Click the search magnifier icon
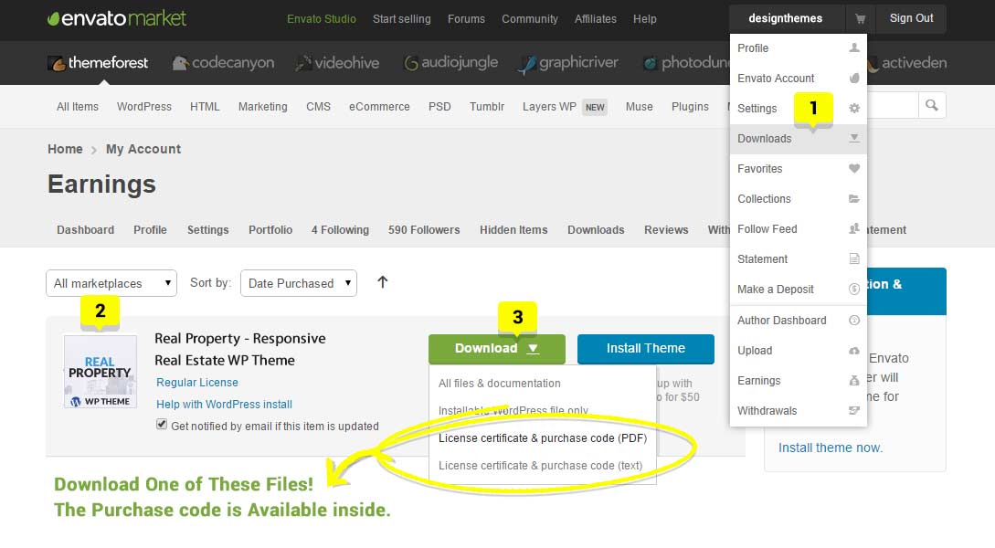 pyautogui.click(x=932, y=105)
